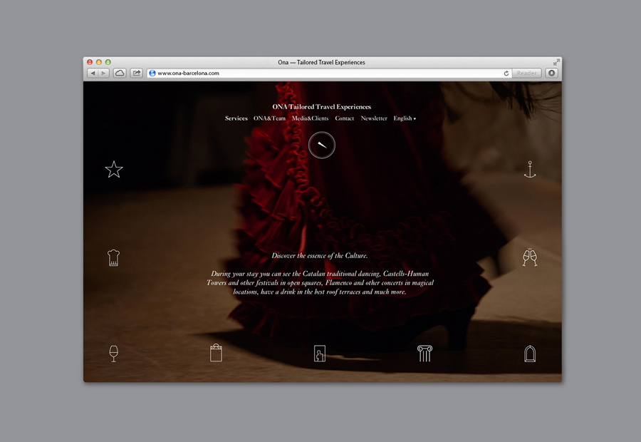Click the ONA Tailored Travel Experiences title link
This screenshot has width=641, height=442.
click(322, 107)
